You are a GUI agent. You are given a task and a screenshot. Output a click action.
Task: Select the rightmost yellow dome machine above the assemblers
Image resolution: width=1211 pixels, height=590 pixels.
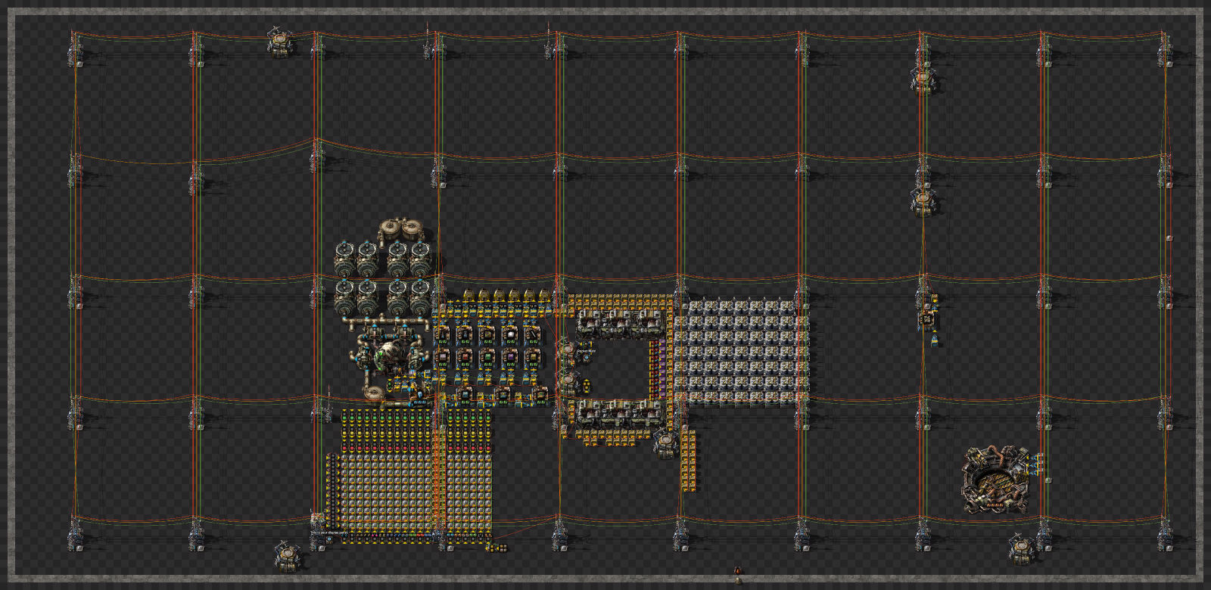click(544, 295)
